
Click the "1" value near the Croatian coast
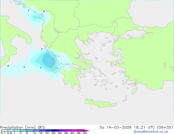click(x=29, y=11)
